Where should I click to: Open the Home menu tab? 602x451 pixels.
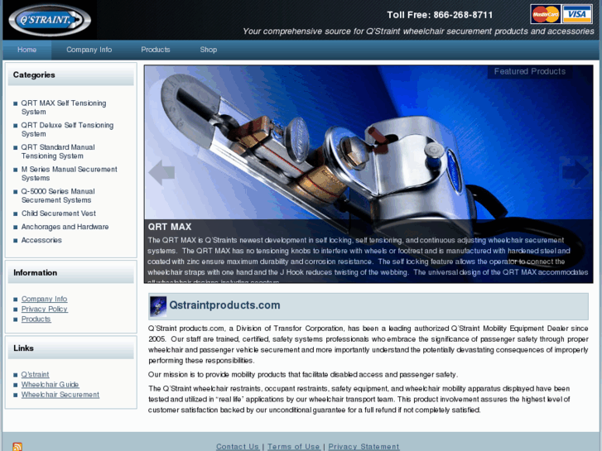coord(26,50)
